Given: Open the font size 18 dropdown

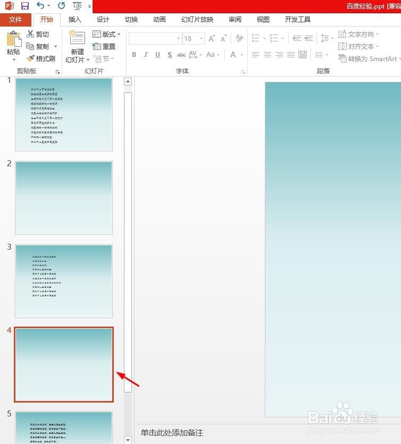Looking at the screenshot, I should pyautogui.click(x=202, y=39).
